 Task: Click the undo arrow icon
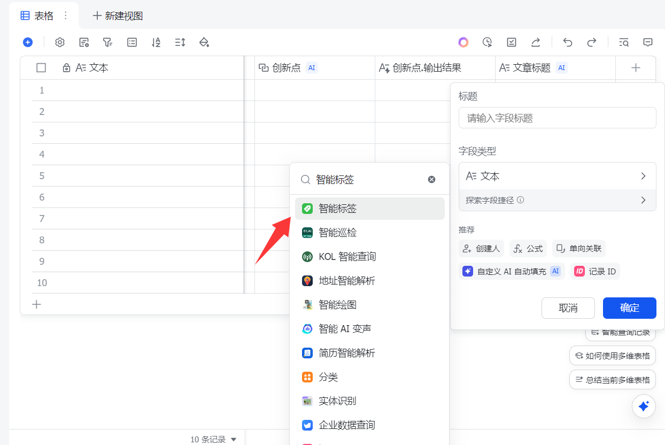tap(568, 42)
